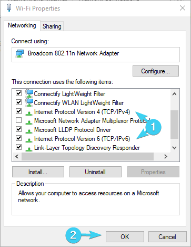The image size is (191, 247).
Task: Click the Multiplexor Protocol item icon
Action: [29, 122]
